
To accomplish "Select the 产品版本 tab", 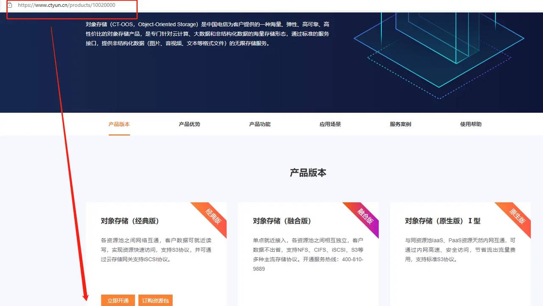I will click(119, 124).
